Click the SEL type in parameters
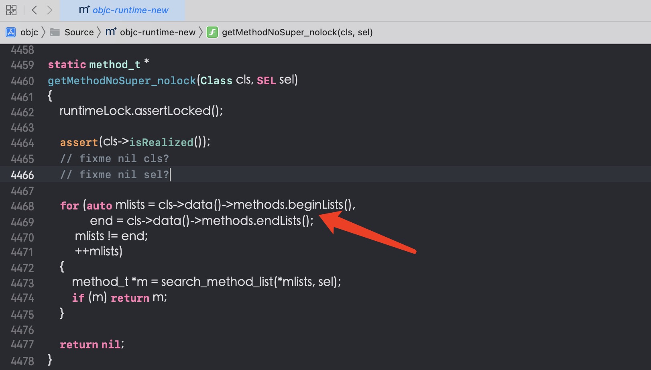Image resolution: width=651 pixels, height=370 pixels. point(266,81)
